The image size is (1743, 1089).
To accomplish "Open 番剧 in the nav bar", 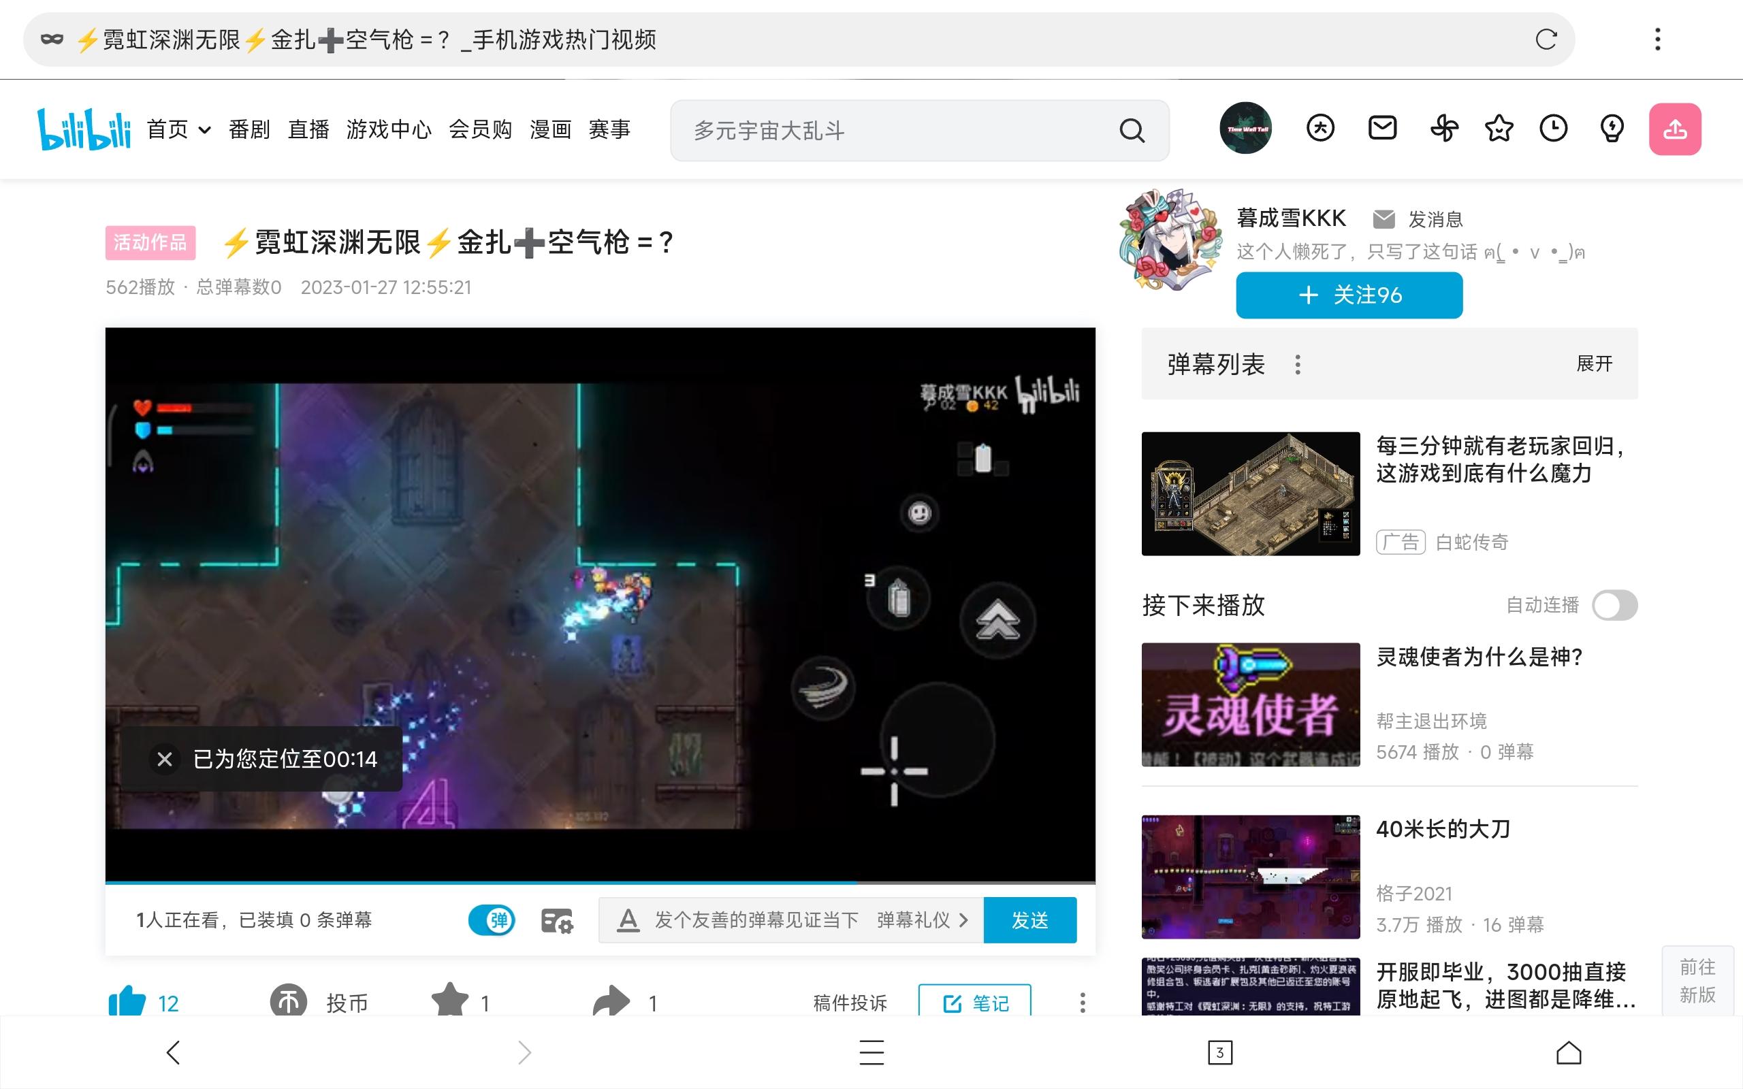I will [249, 129].
